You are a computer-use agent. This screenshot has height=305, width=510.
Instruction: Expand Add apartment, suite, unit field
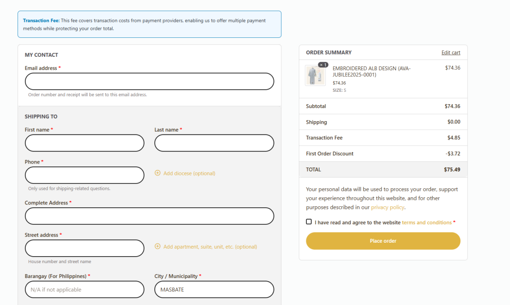tap(210, 247)
